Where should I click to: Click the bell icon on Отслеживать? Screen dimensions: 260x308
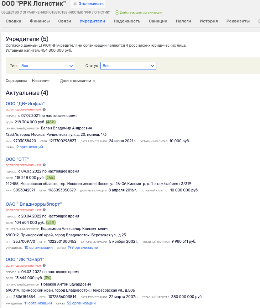(75, 4)
